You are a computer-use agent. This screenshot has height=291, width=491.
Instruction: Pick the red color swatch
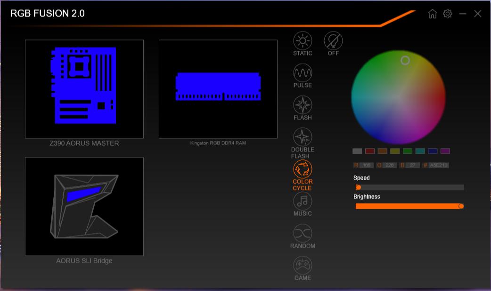point(370,151)
